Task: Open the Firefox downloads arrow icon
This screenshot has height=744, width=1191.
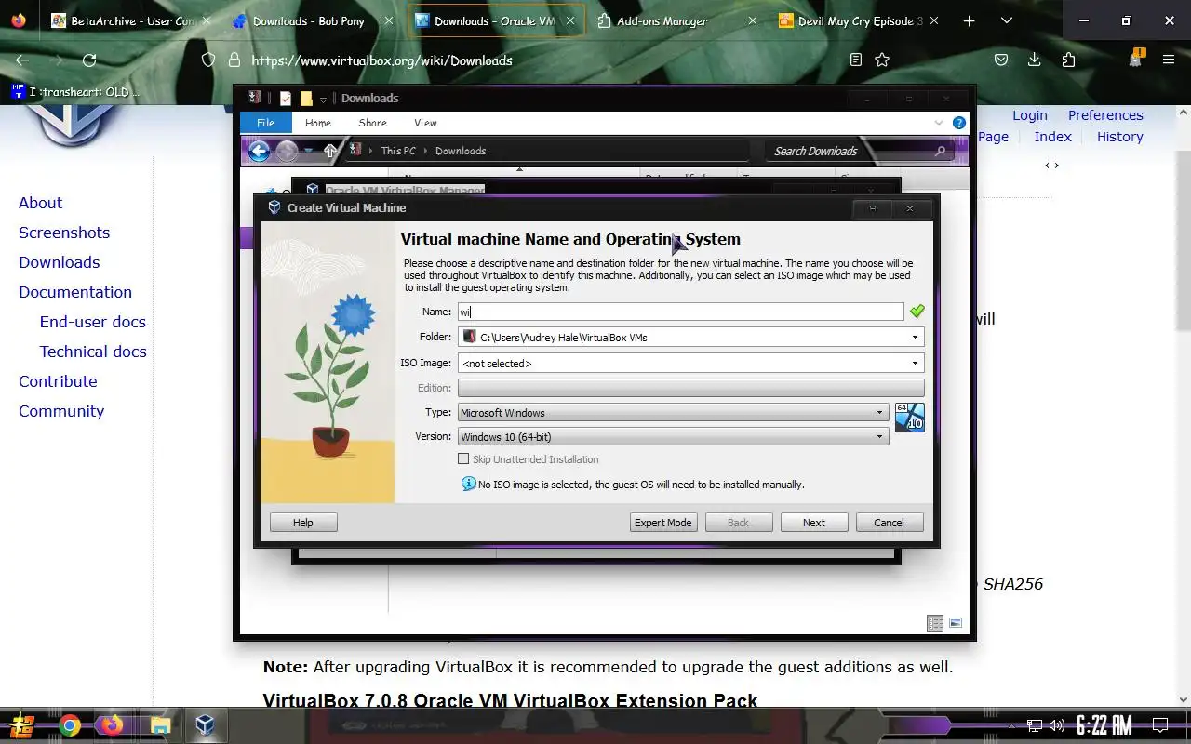Action: [x=1034, y=60]
